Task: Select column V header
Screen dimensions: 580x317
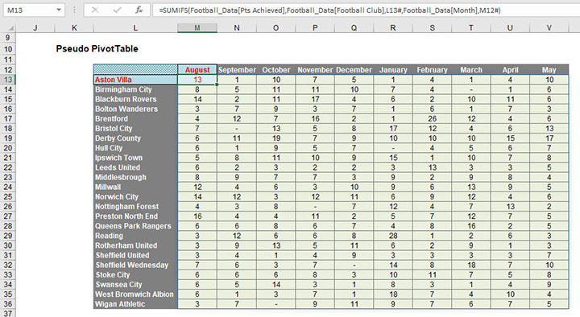Action: [x=549, y=27]
